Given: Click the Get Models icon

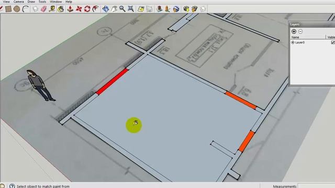Looking at the screenshot, I should [x=186, y=9].
